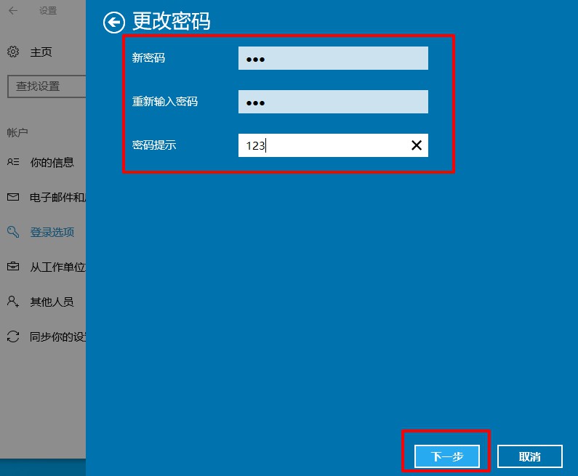This screenshot has width=578, height=476.
Task: Click the 设置 window back arrow
Action: tap(13, 11)
